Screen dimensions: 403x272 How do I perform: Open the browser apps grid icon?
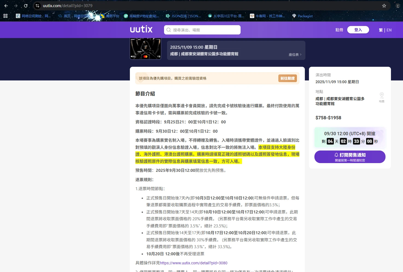point(5,16)
